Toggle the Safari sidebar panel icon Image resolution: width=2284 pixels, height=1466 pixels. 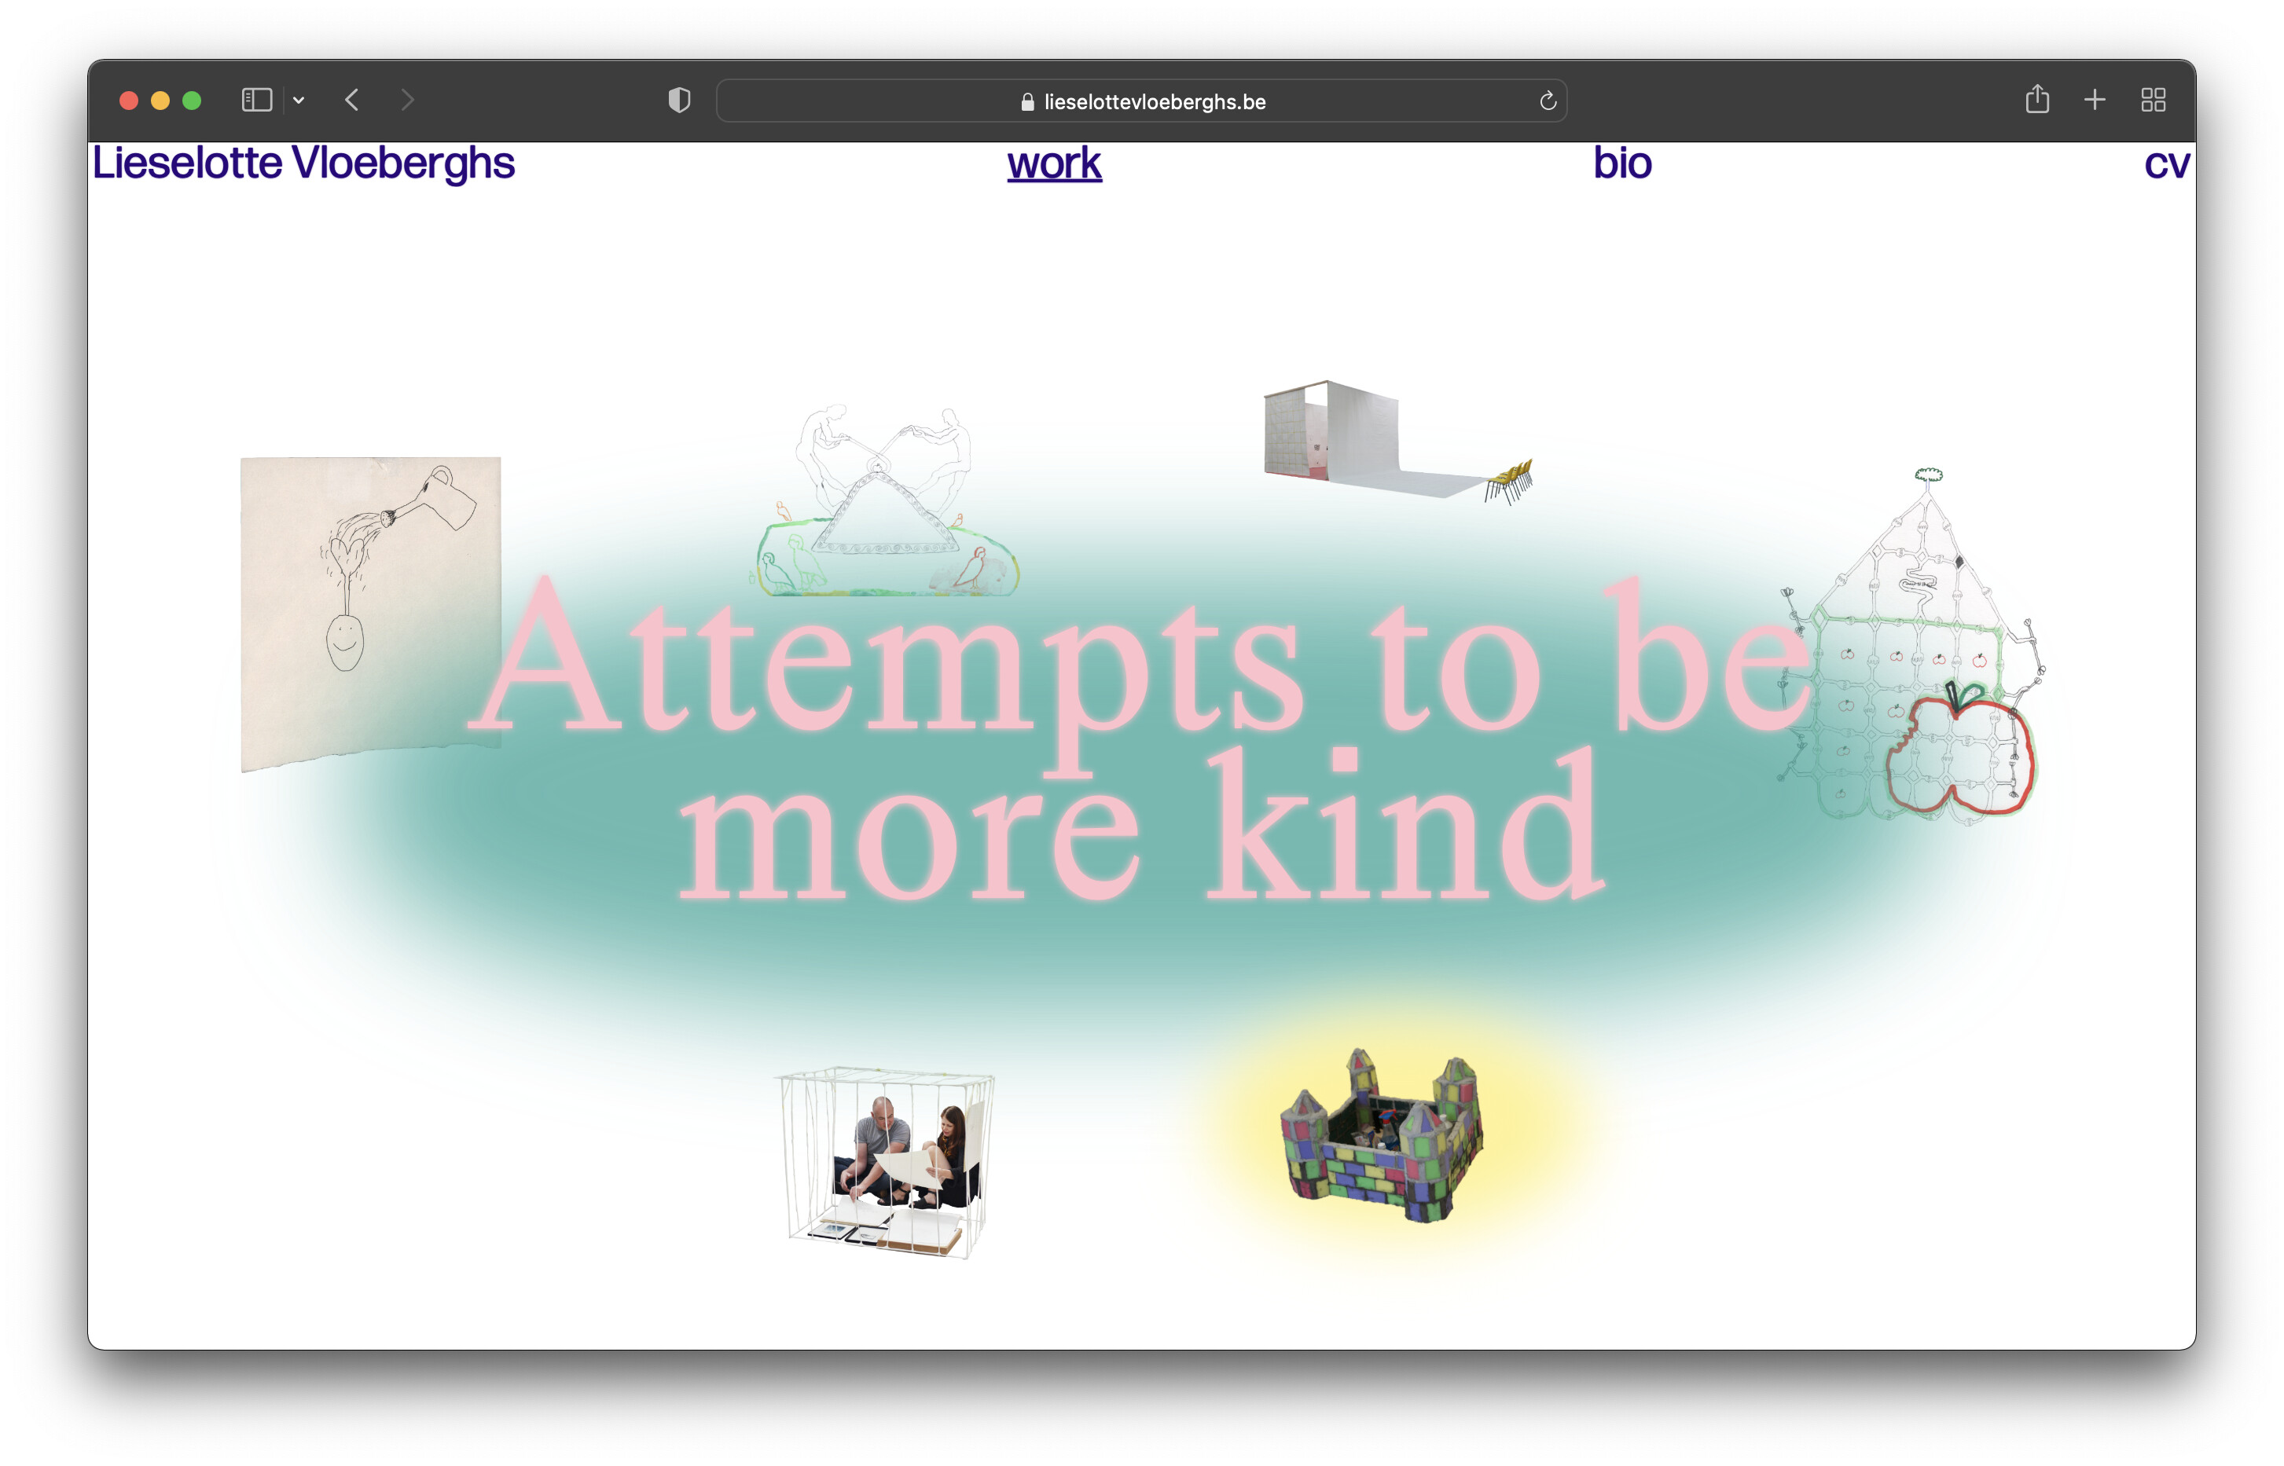[x=256, y=100]
